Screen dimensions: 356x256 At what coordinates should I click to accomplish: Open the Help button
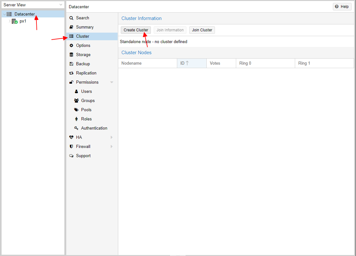342,7
